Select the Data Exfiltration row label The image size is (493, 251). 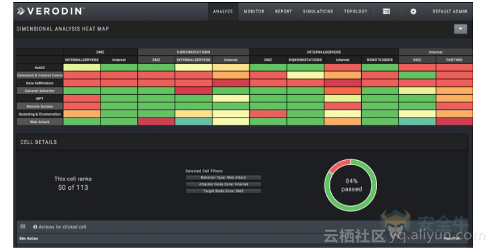tap(39, 83)
